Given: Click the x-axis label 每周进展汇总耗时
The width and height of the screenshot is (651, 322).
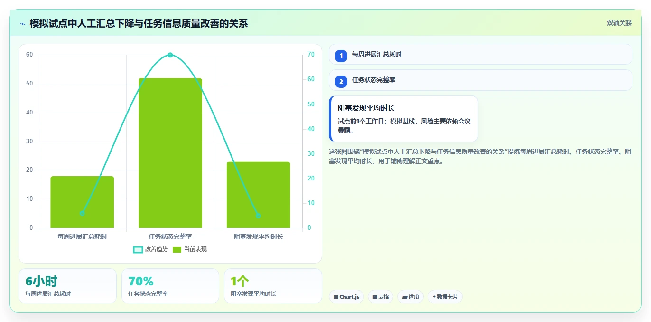Looking at the screenshot, I should [82, 237].
